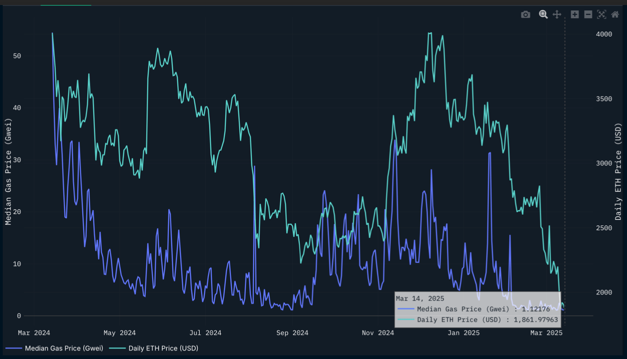The height and width of the screenshot is (359, 627).
Task: Click the Daily ETH Price (USD) y-axis title
Action: [619, 171]
